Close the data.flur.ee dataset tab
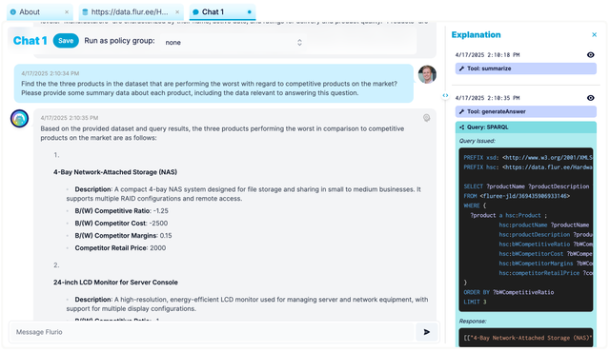The image size is (610, 352). point(177,12)
